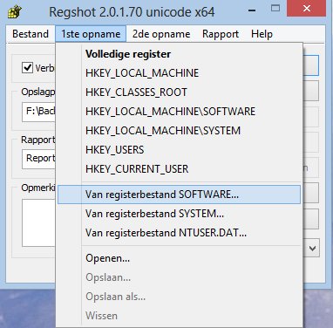Click Openen... in the menu
This screenshot has width=333, height=328.
pos(179,258)
